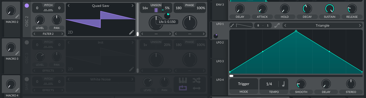Click the ENV 3 Sustain knob
Viewport: 366px width, 98px height.
click(330, 9)
